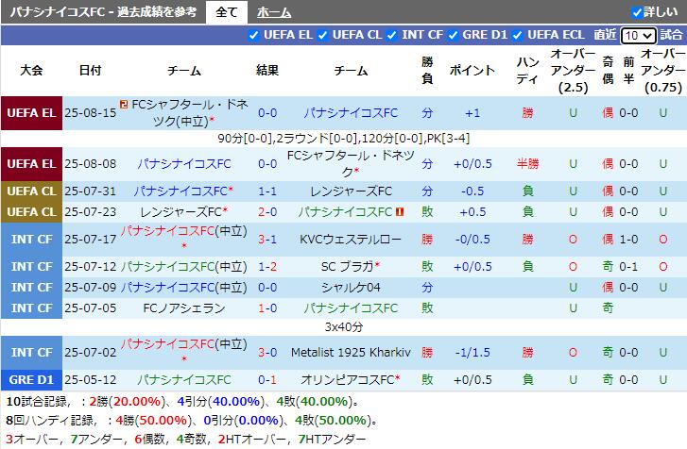The height and width of the screenshot is (449, 687).
Task: Click the 奇偶 column header
Action: coord(608,70)
